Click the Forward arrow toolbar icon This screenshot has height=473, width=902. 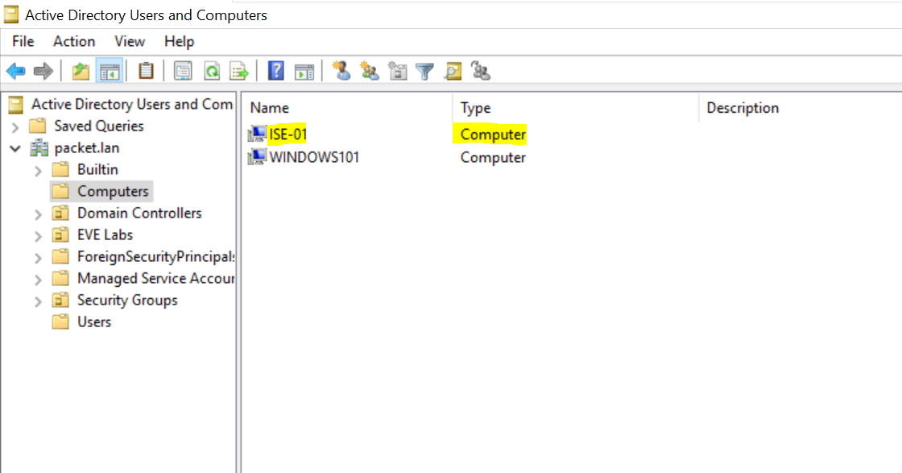pyautogui.click(x=43, y=72)
